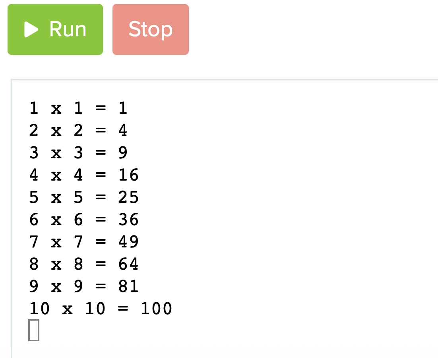Select the text 5 x 5 = 25
This screenshot has width=438, height=358.
tap(83, 197)
